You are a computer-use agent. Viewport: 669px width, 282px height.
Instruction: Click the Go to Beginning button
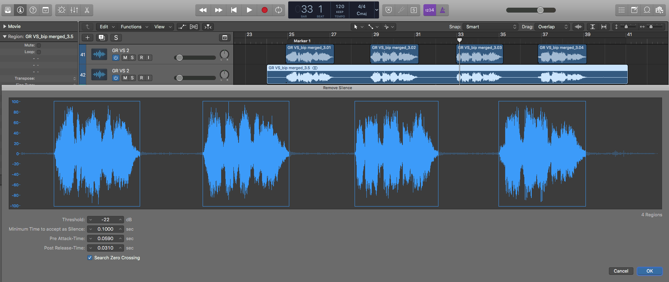[x=234, y=10]
